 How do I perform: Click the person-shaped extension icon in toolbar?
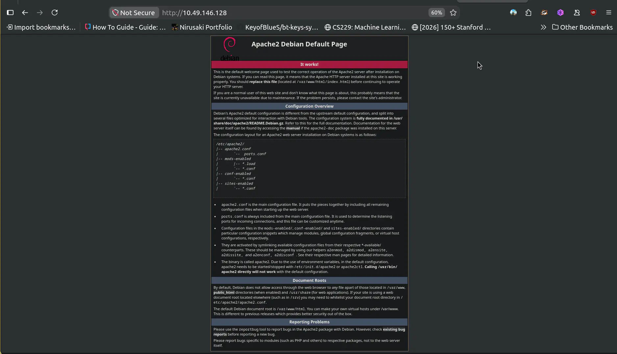pos(577,13)
